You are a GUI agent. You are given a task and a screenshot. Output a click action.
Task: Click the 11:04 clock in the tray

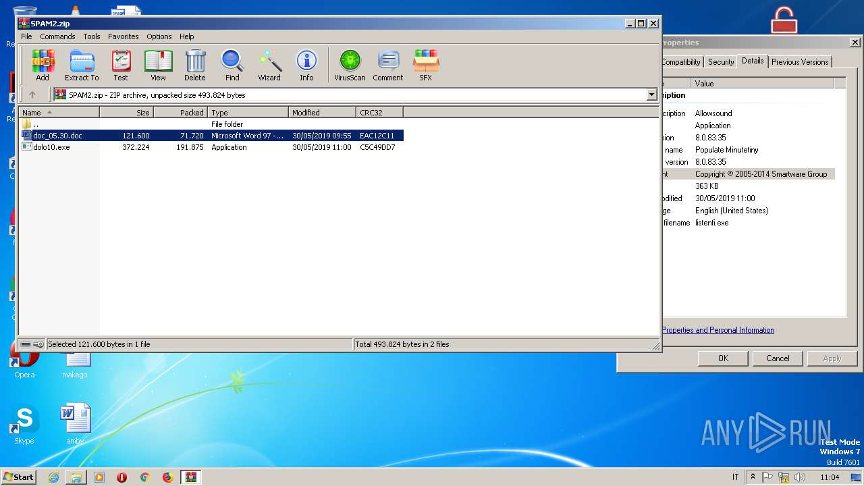click(x=830, y=477)
